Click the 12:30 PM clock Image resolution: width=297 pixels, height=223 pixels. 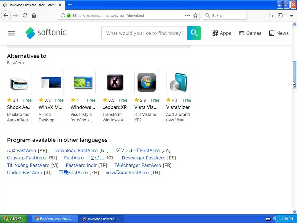[x=286, y=219]
